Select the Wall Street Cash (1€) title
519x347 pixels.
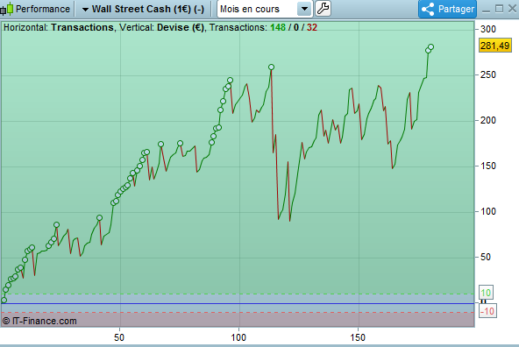tap(147, 9)
